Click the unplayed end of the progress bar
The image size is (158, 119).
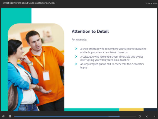pyautogui.click(x=128, y=116)
